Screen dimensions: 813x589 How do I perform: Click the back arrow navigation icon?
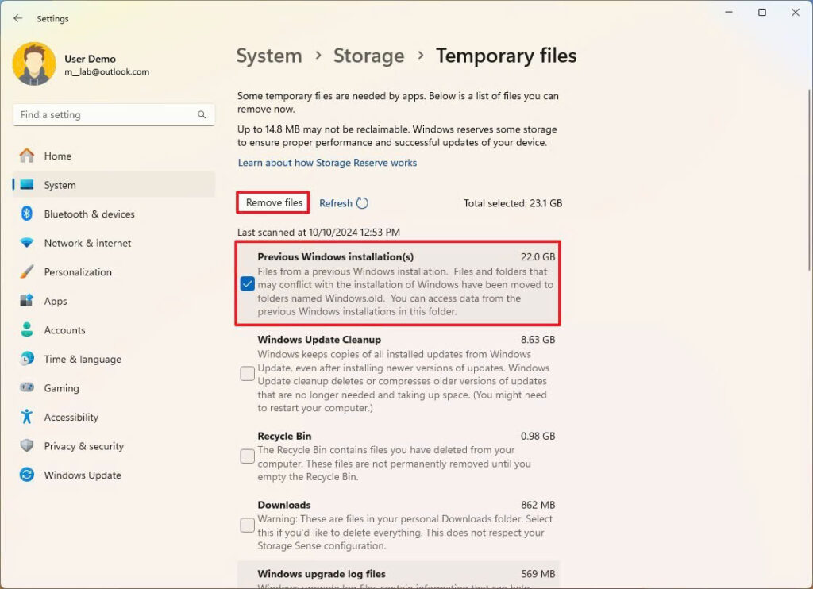pyautogui.click(x=17, y=18)
